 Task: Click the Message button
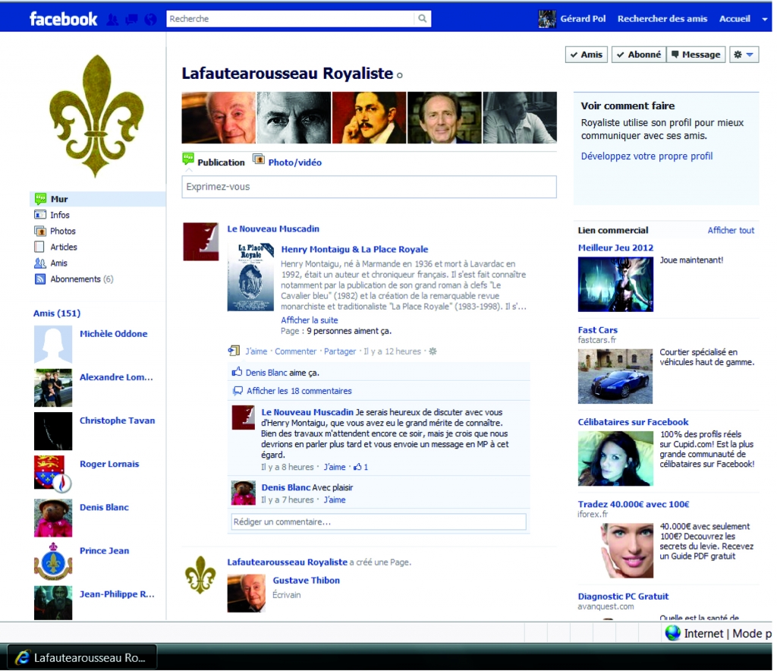click(x=697, y=55)
